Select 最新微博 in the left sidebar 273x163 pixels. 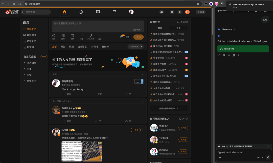(x=31, y=35)
